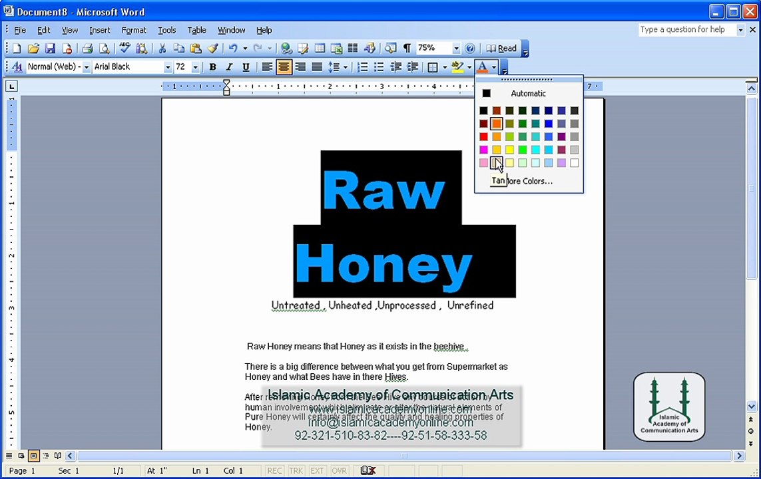Toggle OVR overtype mode in status bar

[x=339, y=471]
